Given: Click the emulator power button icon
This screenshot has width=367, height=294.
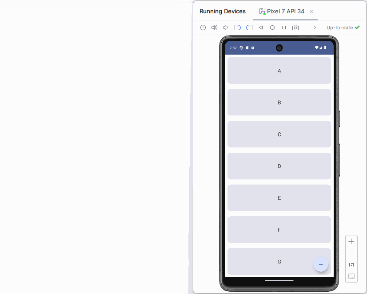Looking at the screenshot, I should pos(203,28).
